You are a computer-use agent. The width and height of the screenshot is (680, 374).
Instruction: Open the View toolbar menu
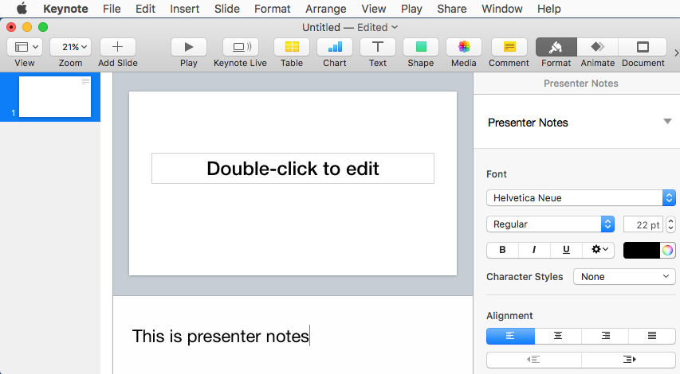[25, 47]
